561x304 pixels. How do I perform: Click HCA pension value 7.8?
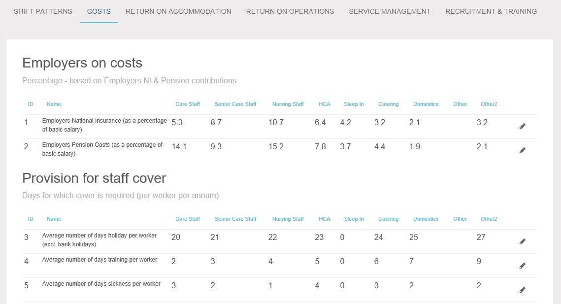coord(320,147)
